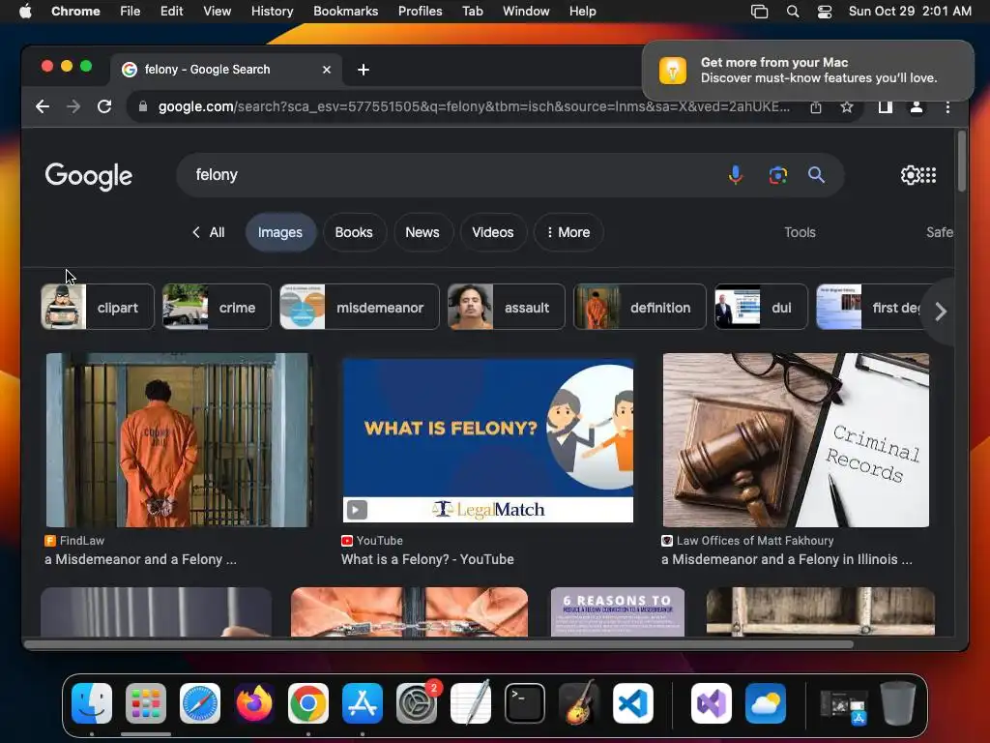Click the Chrome forward arrow button
Viewport: 990px width, 743px height.
[73, 106]
